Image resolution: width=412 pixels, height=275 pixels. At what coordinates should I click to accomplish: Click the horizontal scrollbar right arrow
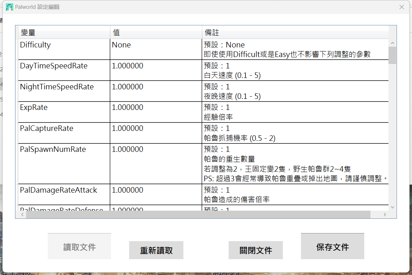[385, 215]
